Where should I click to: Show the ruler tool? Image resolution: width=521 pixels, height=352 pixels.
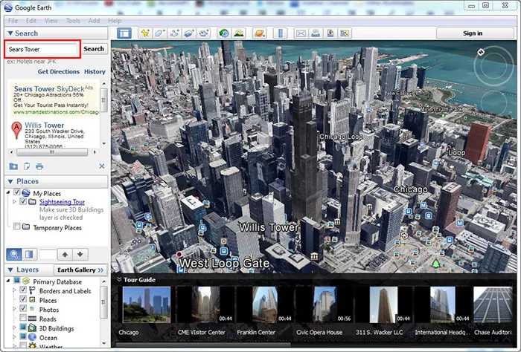click(280, 33)
